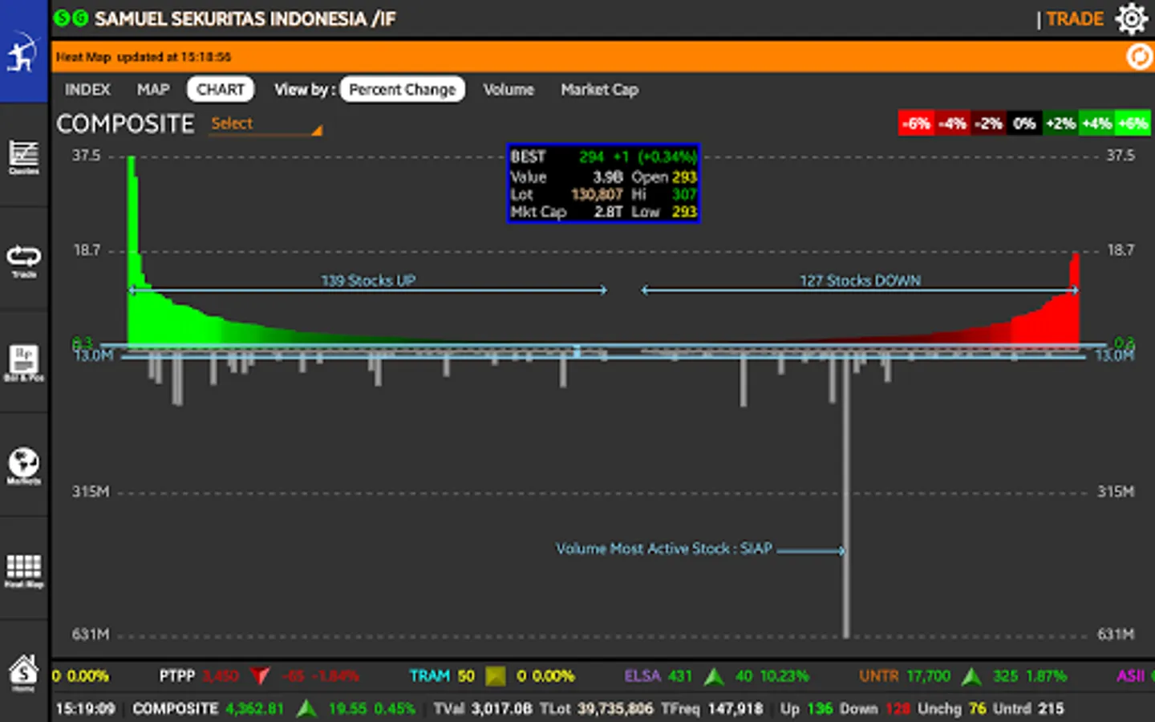Click the +2% legend swatch
This screenshot has height=722, width=1155.
(1060, 124)
